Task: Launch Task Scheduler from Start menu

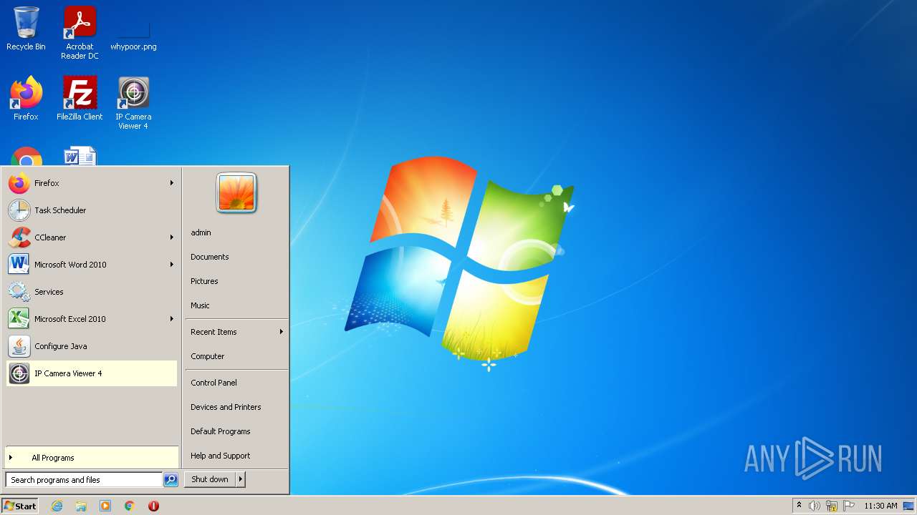Action: (x=92, y=210)
